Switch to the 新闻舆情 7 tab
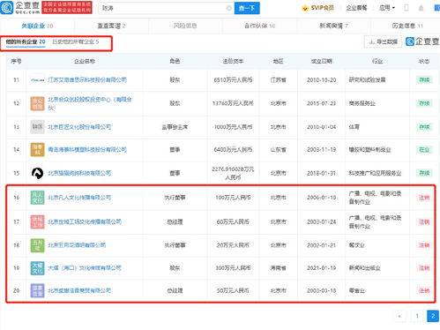This screenshot has height=330, width=440. click(x=333, y=26)
